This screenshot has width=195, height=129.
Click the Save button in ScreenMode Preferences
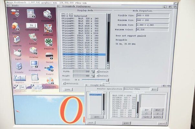[x=67, y=89]
